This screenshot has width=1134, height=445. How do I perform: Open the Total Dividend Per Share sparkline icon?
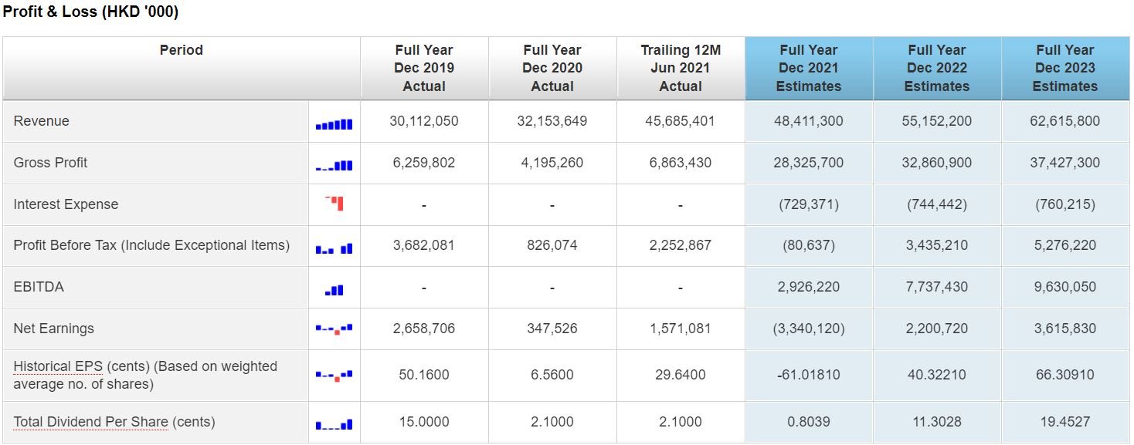pos(334,424)
